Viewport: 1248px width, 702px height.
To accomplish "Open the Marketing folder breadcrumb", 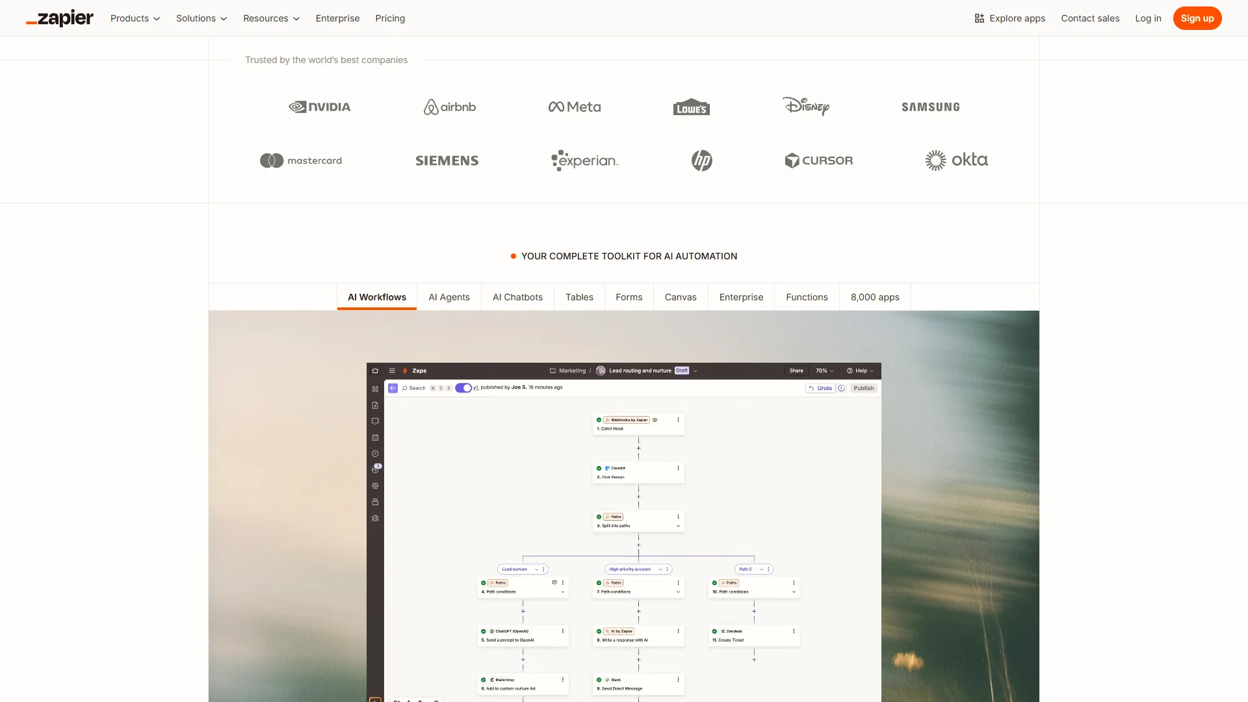I will 567,370.
